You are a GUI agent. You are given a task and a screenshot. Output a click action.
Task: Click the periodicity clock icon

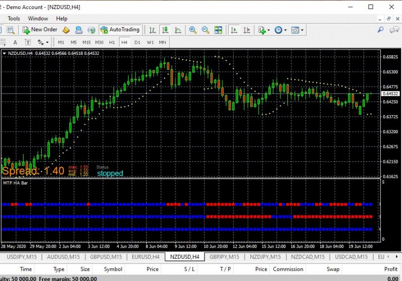(278, 30)
